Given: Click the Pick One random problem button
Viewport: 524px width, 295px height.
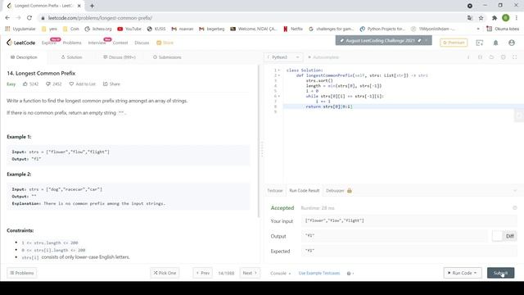Looking at the screenshot, I should (x=165, y=273).
